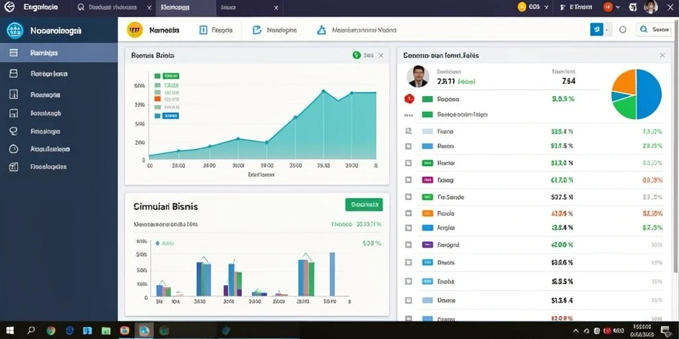The image size is (679, 339).
Task: Close the third browser tab
Action: (x=276, y=7)
